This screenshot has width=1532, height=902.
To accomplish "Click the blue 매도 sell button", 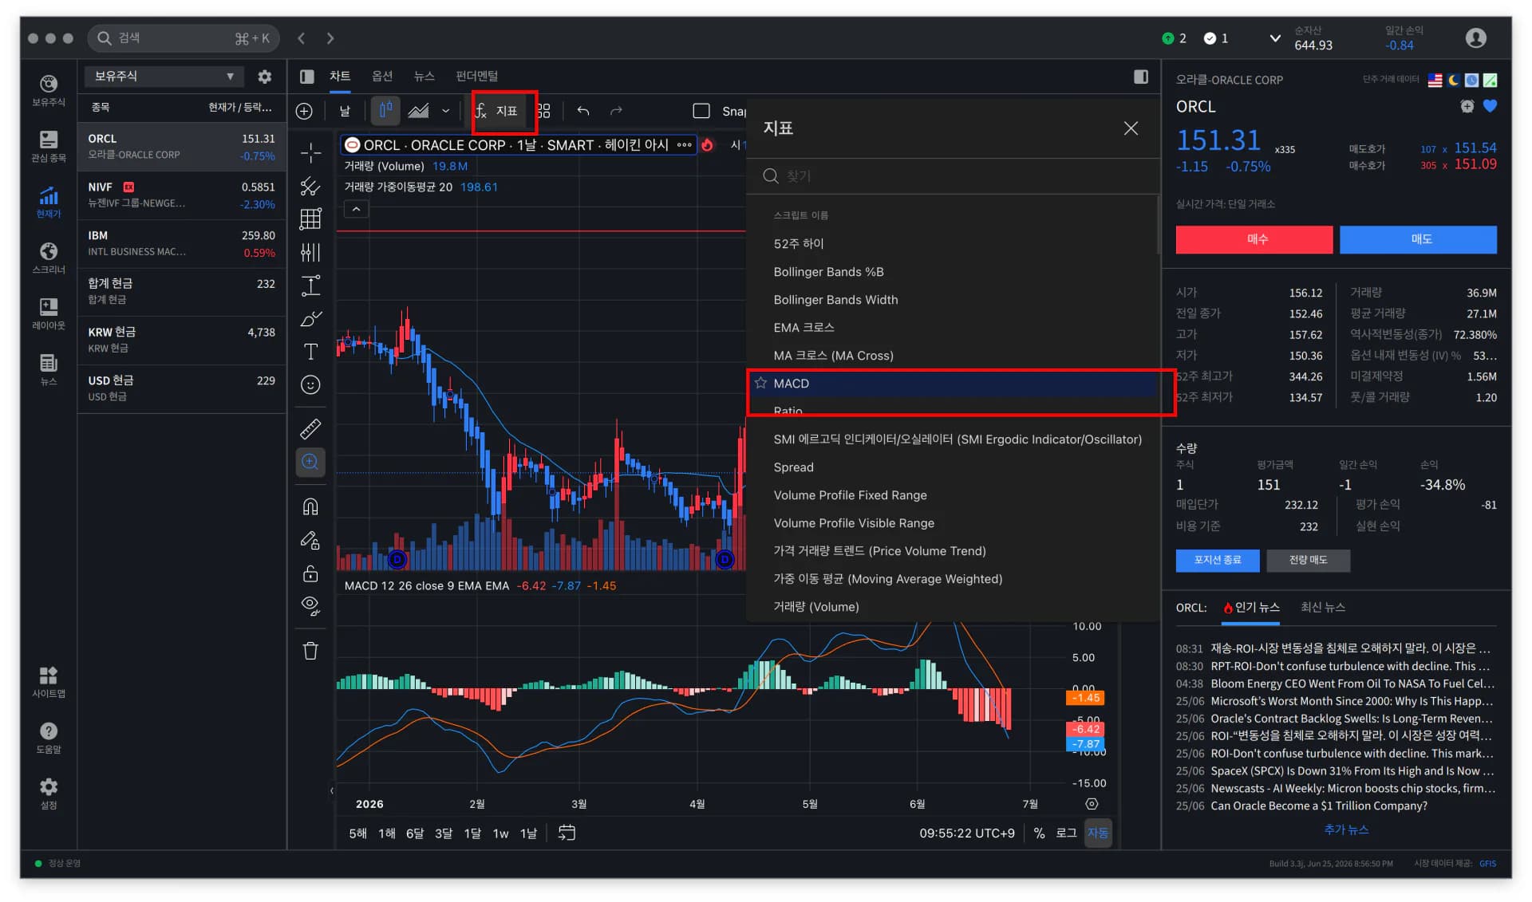I will 1418,239.
